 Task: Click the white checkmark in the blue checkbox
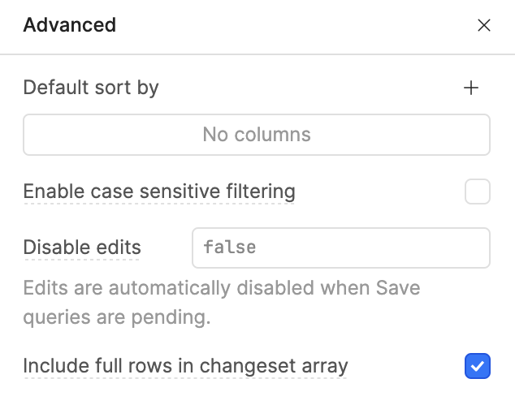pyautogui.click(x=478, y=367)
